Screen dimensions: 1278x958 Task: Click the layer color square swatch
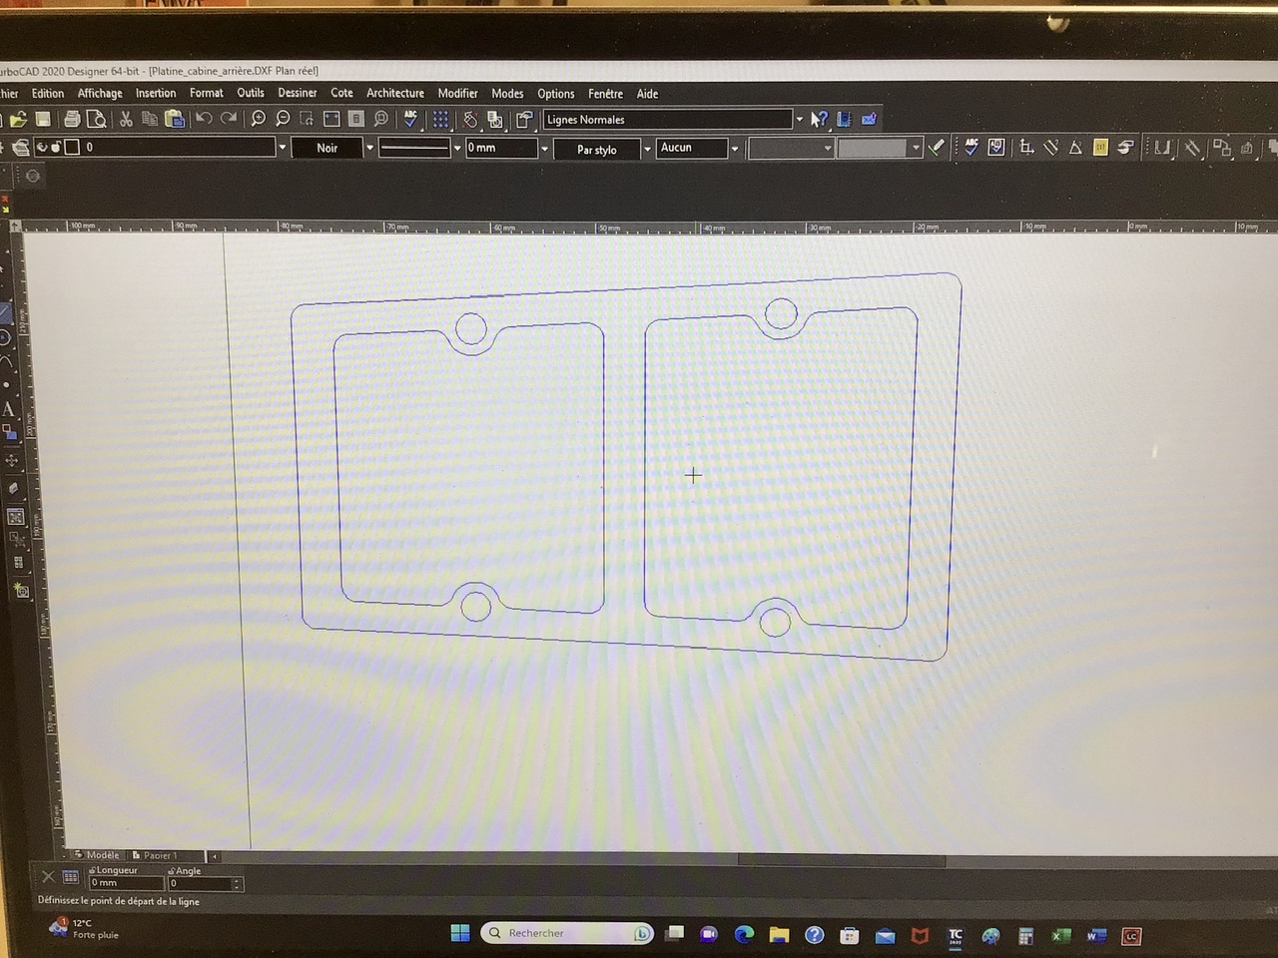coord(72,148)
